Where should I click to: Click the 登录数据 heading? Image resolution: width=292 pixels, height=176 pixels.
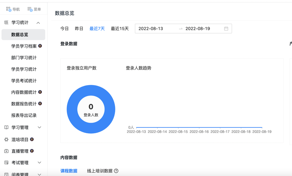69,44
